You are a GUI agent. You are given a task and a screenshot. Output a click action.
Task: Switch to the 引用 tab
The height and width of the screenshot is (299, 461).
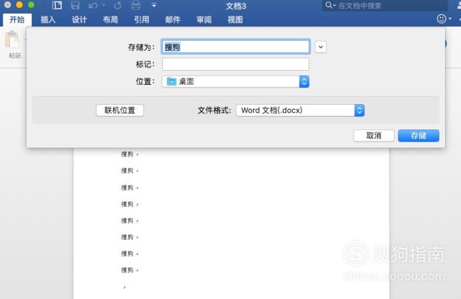coord(141,20)
